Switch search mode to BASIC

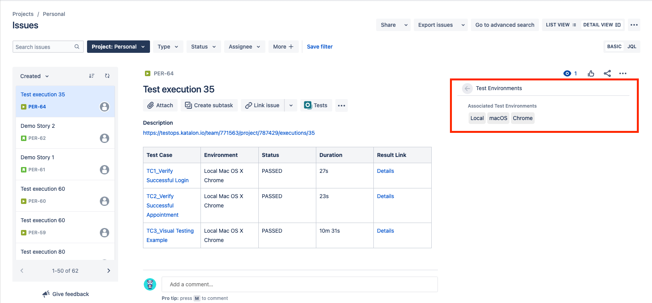coord(614,47)
